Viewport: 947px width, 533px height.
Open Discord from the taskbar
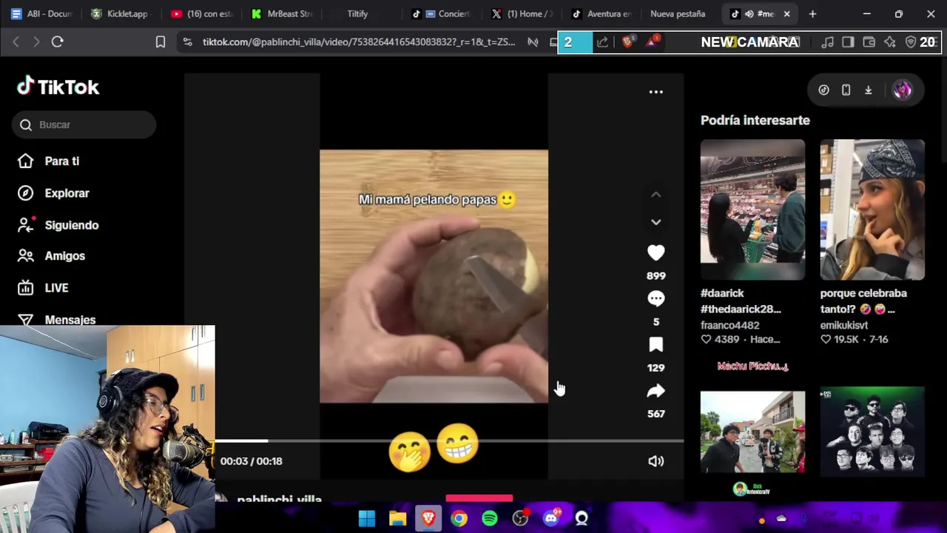point(551,519)
